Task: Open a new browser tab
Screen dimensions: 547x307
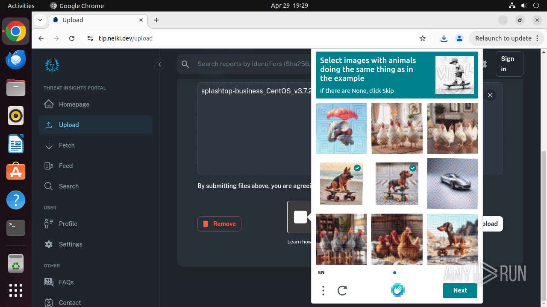Action: pyautogui.click(x=156, y=20)
